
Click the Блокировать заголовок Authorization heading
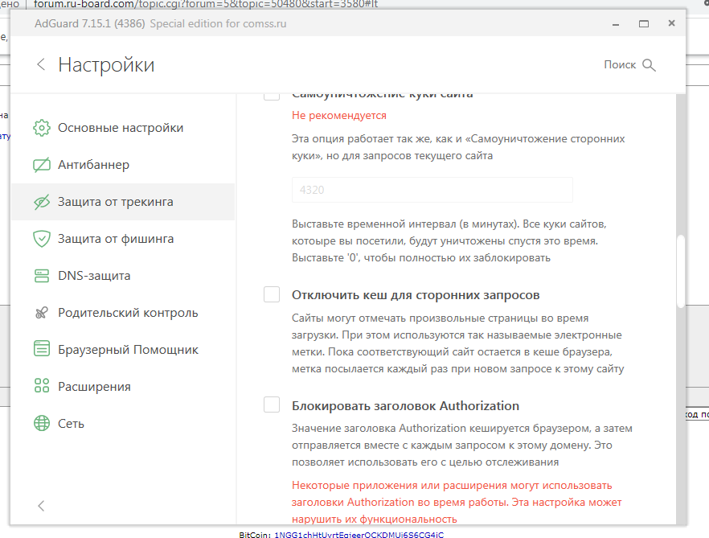tap(405, 406)
